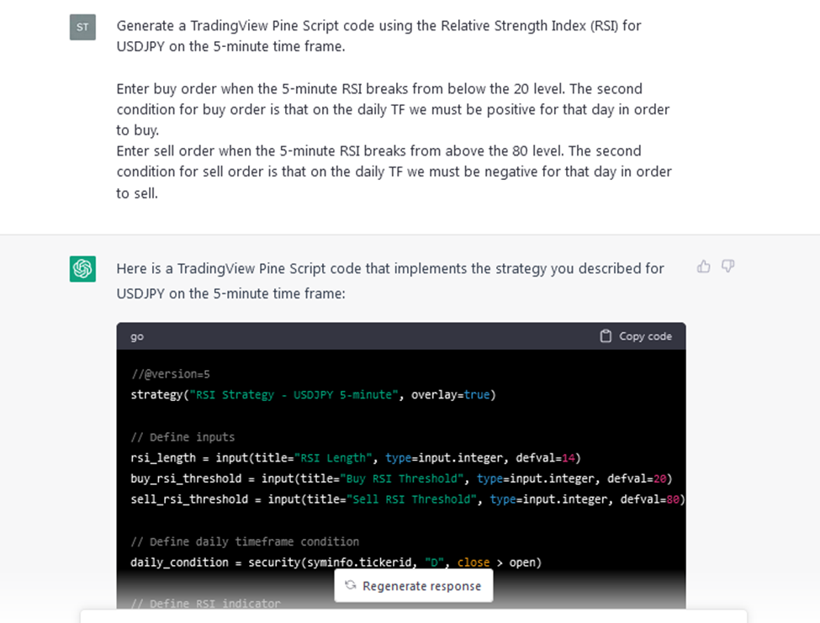Viewport: 820px width, 623px height.
Task: Click the daily_condition security code line
Action: (x=336, y=562)
